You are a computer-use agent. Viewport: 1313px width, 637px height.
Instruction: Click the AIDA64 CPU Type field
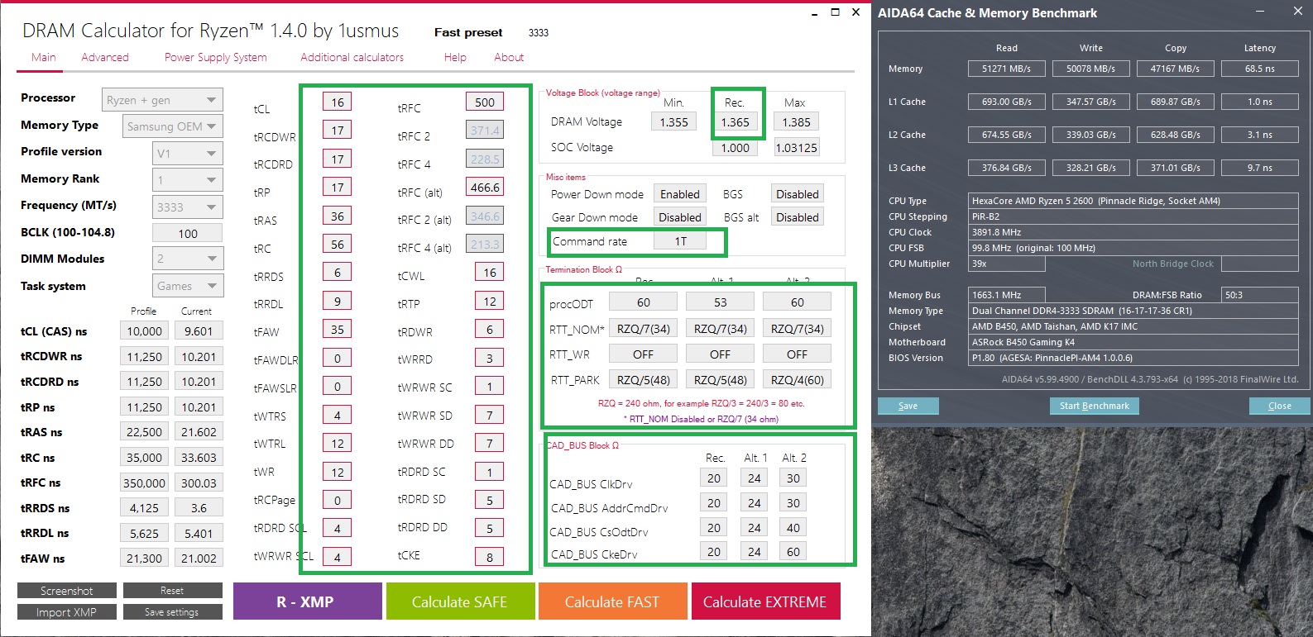click(x=1133, y=201)
